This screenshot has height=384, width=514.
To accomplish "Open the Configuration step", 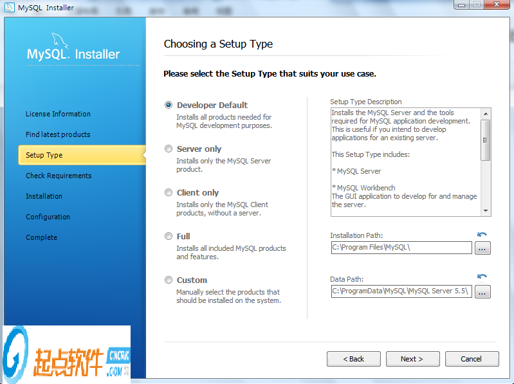I will tap(48, 217).
